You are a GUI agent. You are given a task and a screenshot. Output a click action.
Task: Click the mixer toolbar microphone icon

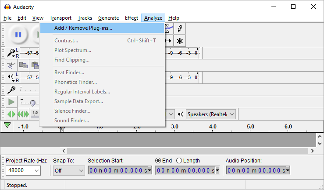pyautogui.click(x=11, y=90)
